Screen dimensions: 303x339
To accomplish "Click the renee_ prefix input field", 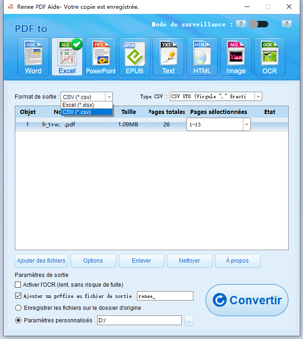I will click(165, 296).
